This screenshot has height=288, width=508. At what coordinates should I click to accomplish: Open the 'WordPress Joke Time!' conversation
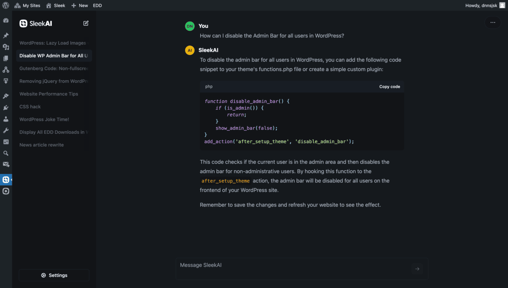(x=44, y=120)
